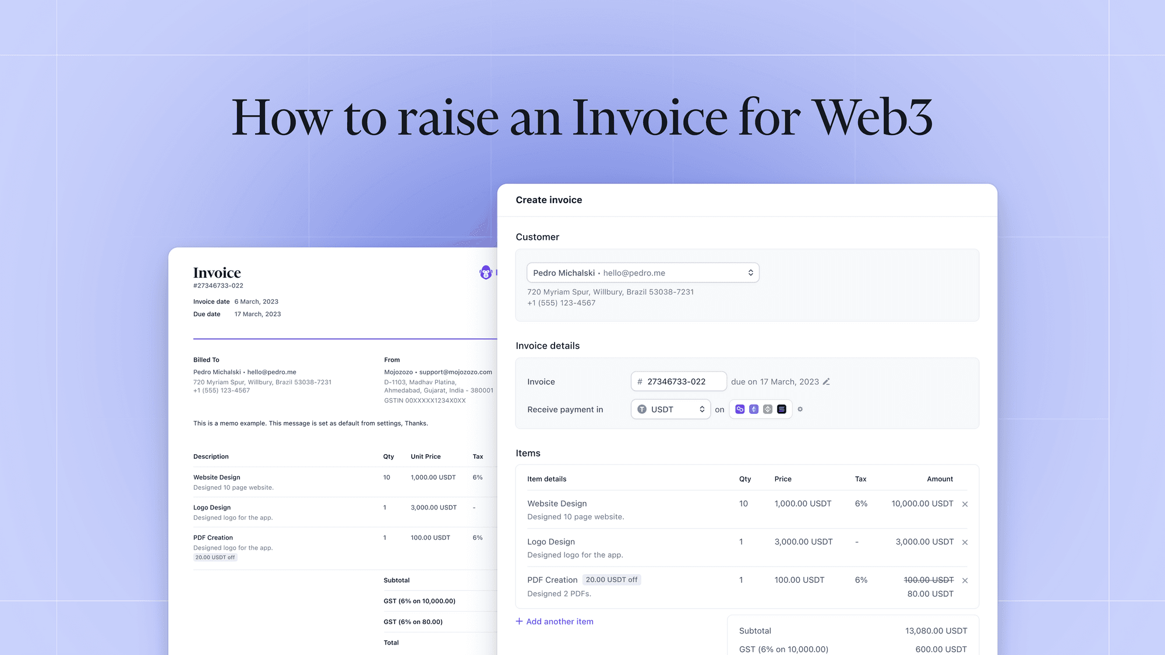Click the Solana network icon
Image resolution: width=1165 pixels, height=655 pixels.
point(782,409)
